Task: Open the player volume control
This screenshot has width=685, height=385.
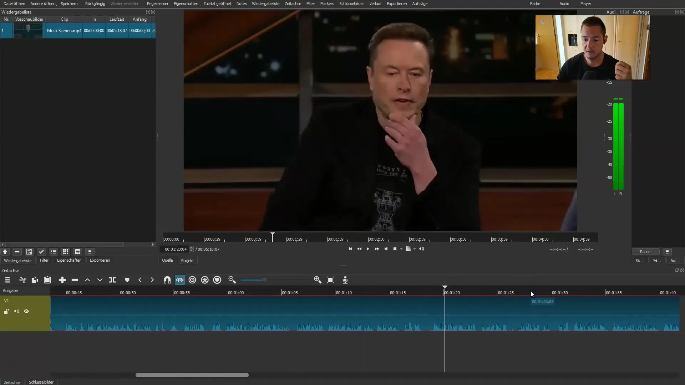Action: pyautogui.click(x=421, y=249)
